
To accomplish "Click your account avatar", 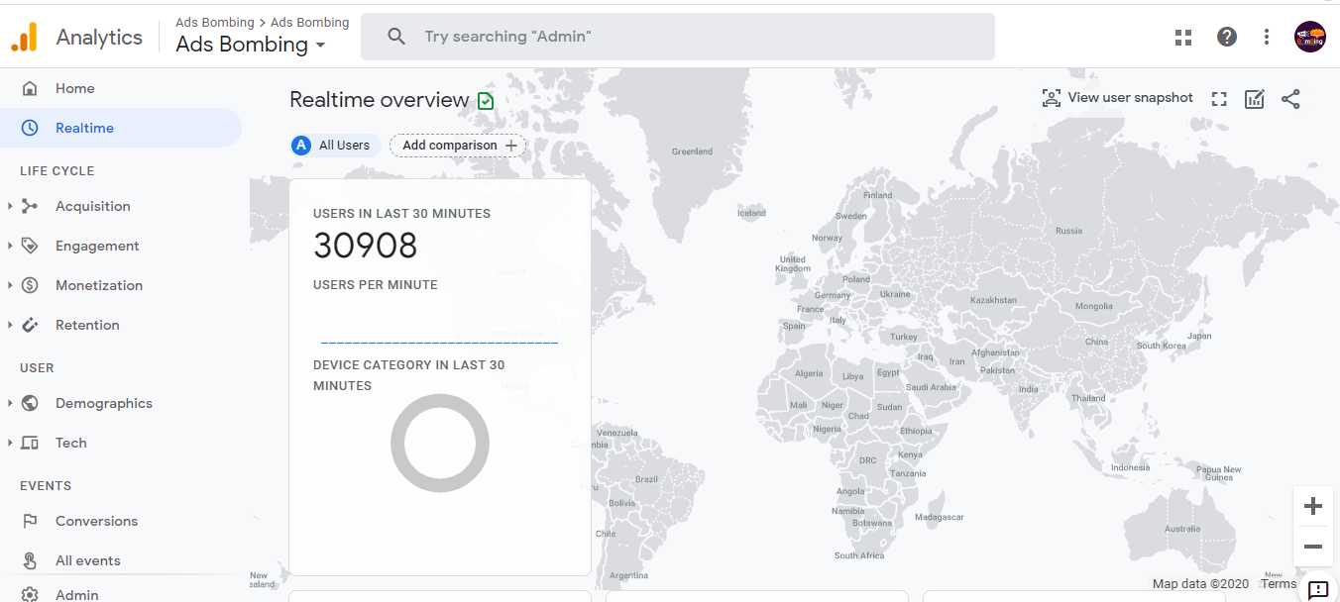I will [x=1310, y=37].
